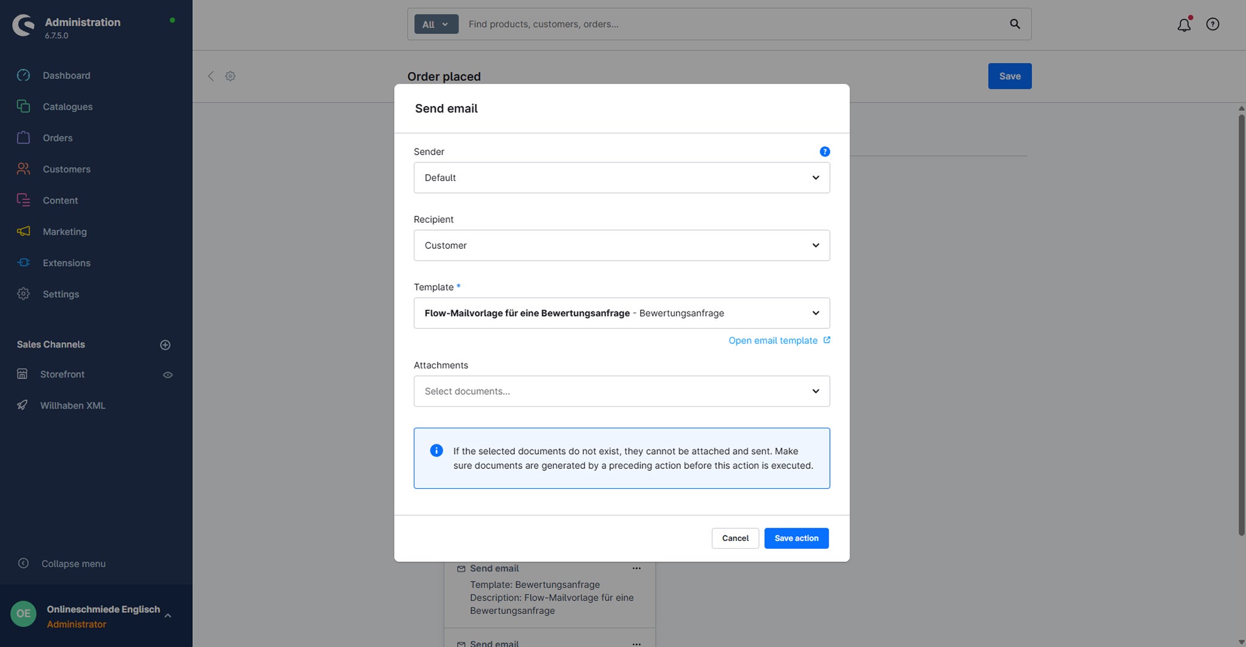1246x647 pixels.
Task: Click the global search input field
Action: 733,24
